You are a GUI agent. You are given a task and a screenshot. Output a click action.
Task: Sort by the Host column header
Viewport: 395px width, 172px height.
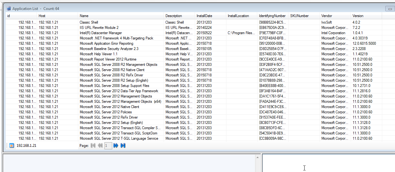tap(42, 16)
